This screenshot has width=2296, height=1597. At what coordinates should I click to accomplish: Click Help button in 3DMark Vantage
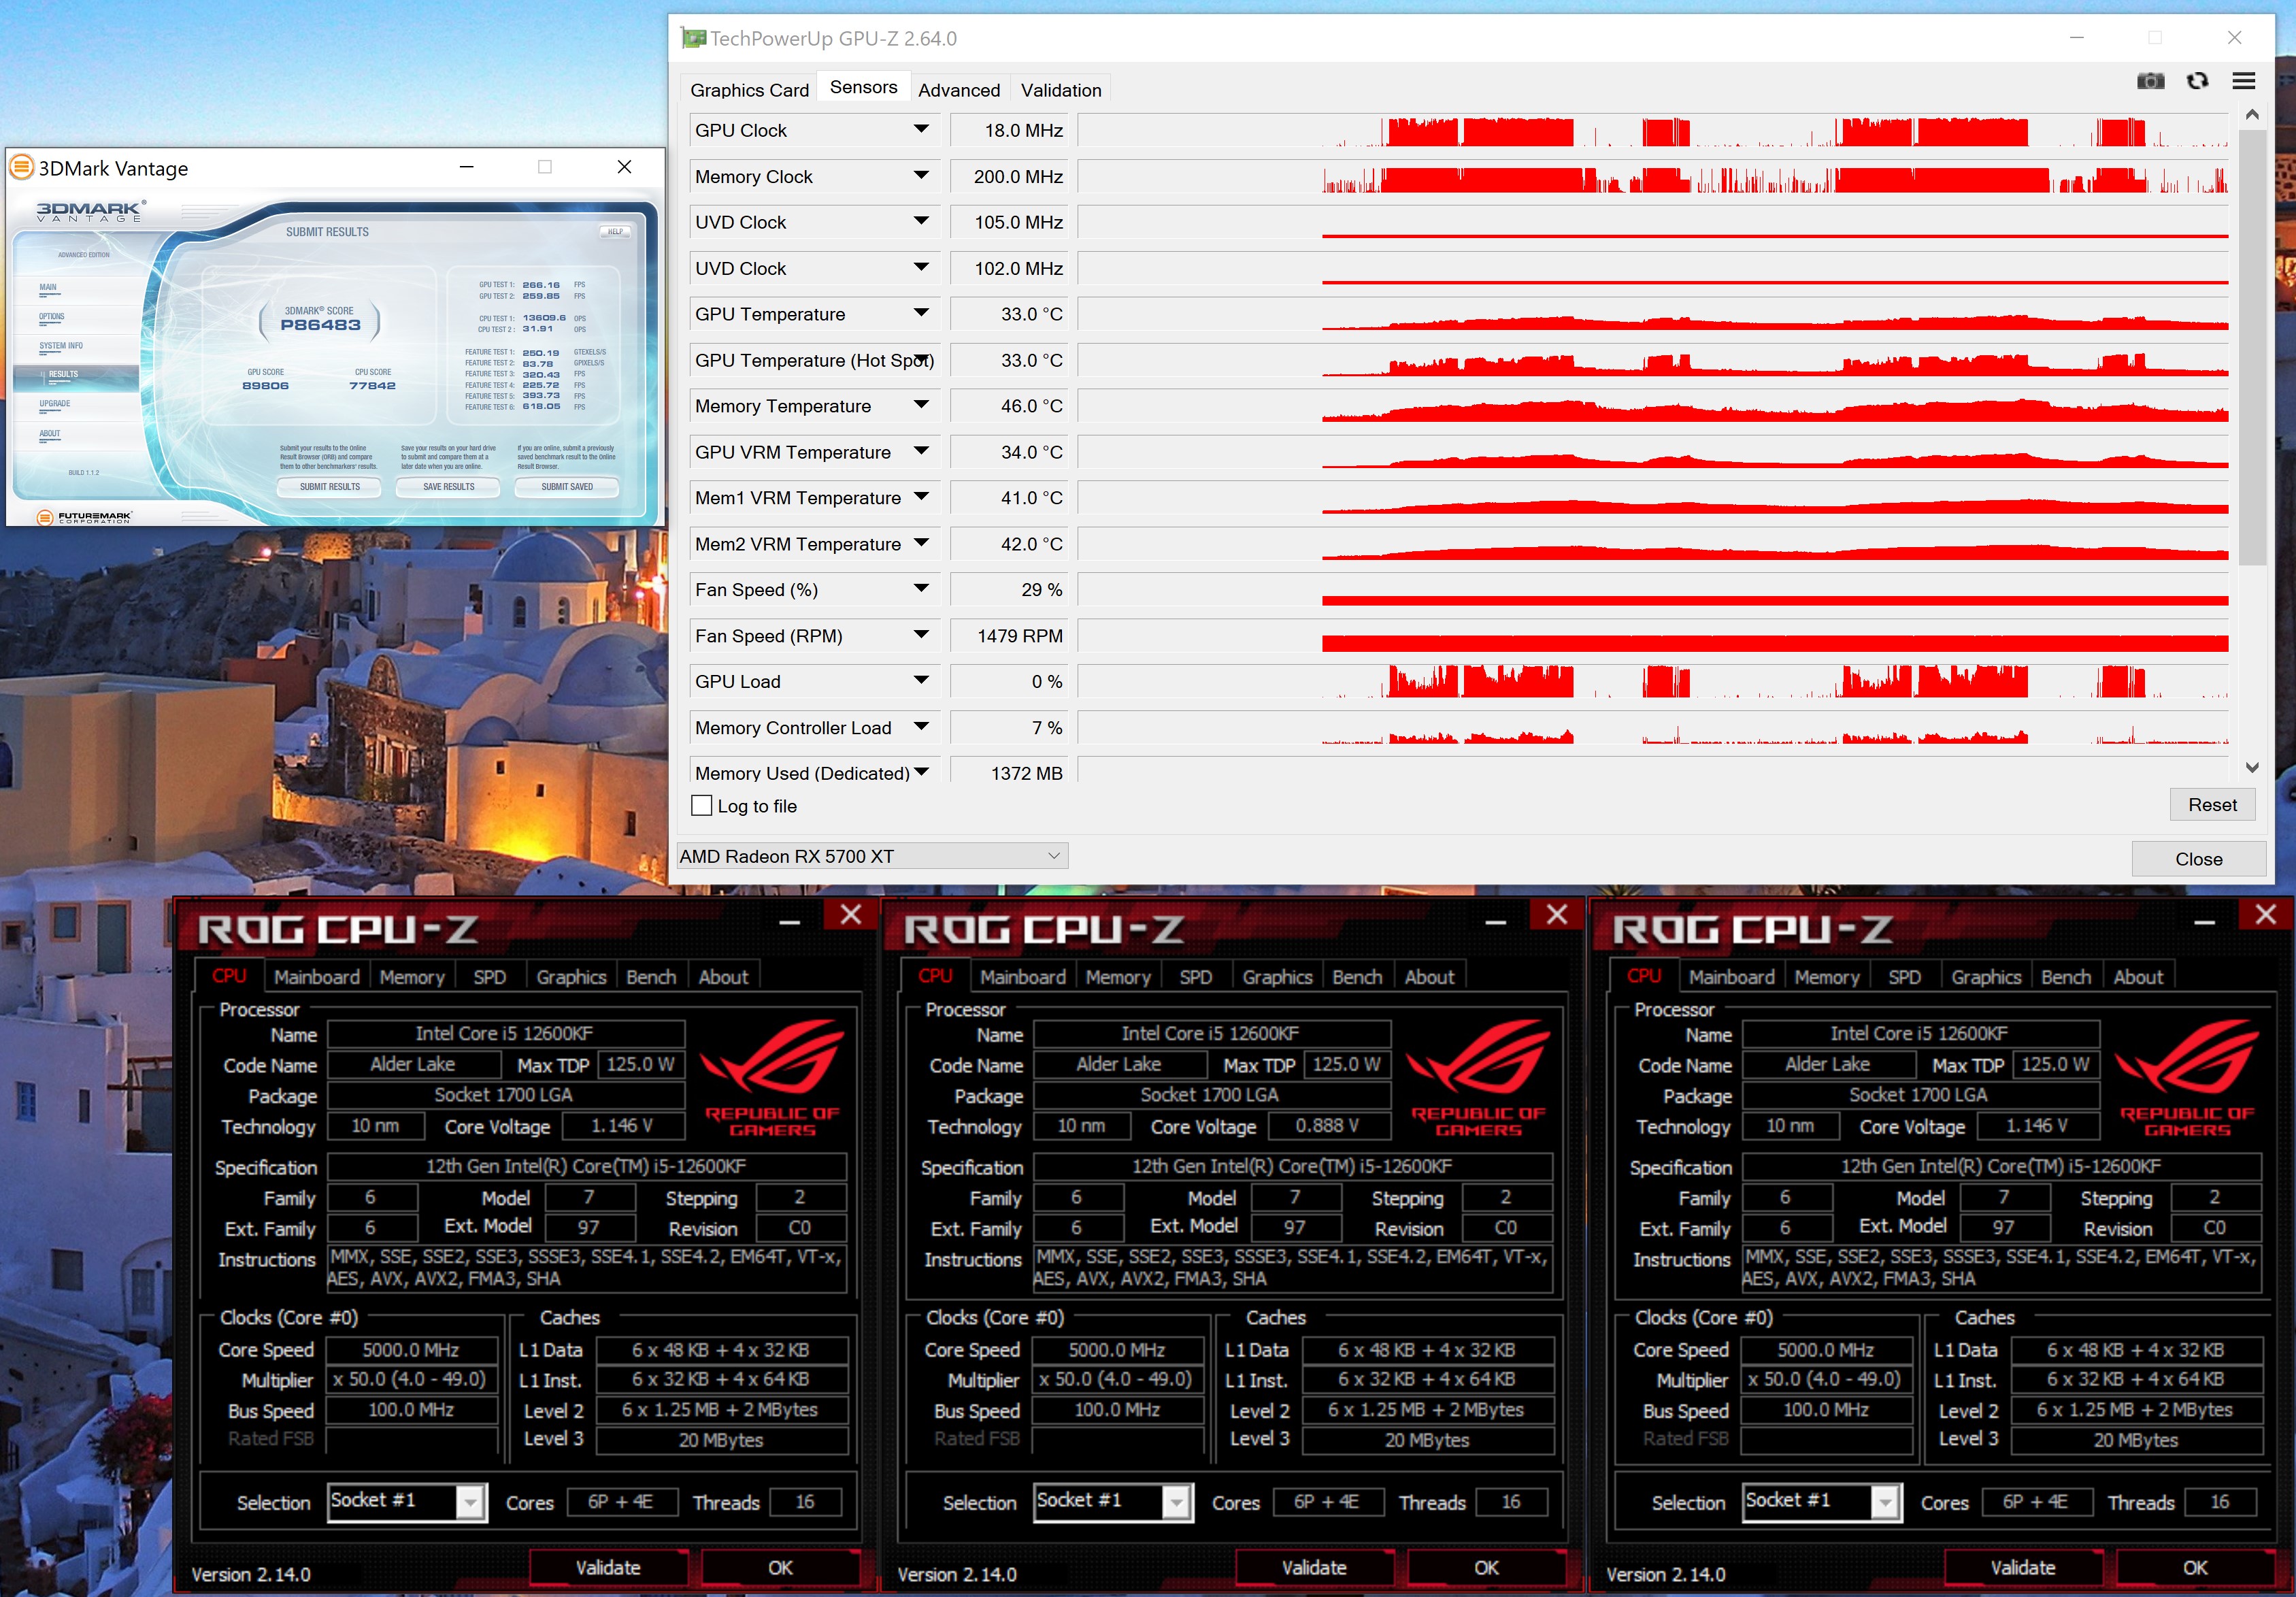pyautogui.click(x=615, y=232)
